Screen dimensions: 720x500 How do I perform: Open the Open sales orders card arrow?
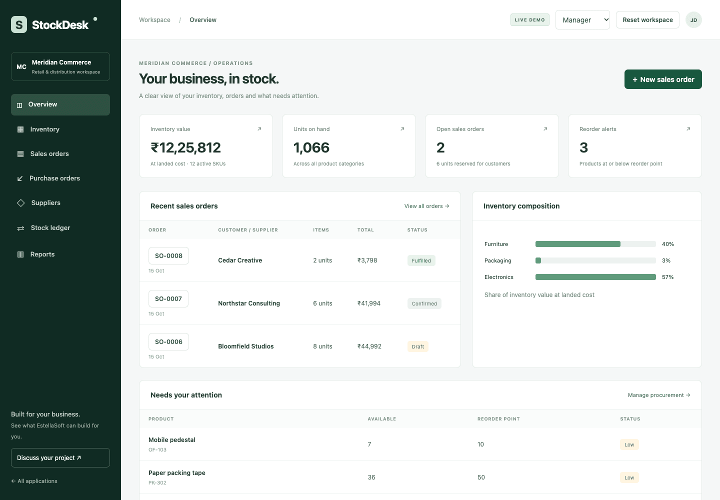click(545, 129)
